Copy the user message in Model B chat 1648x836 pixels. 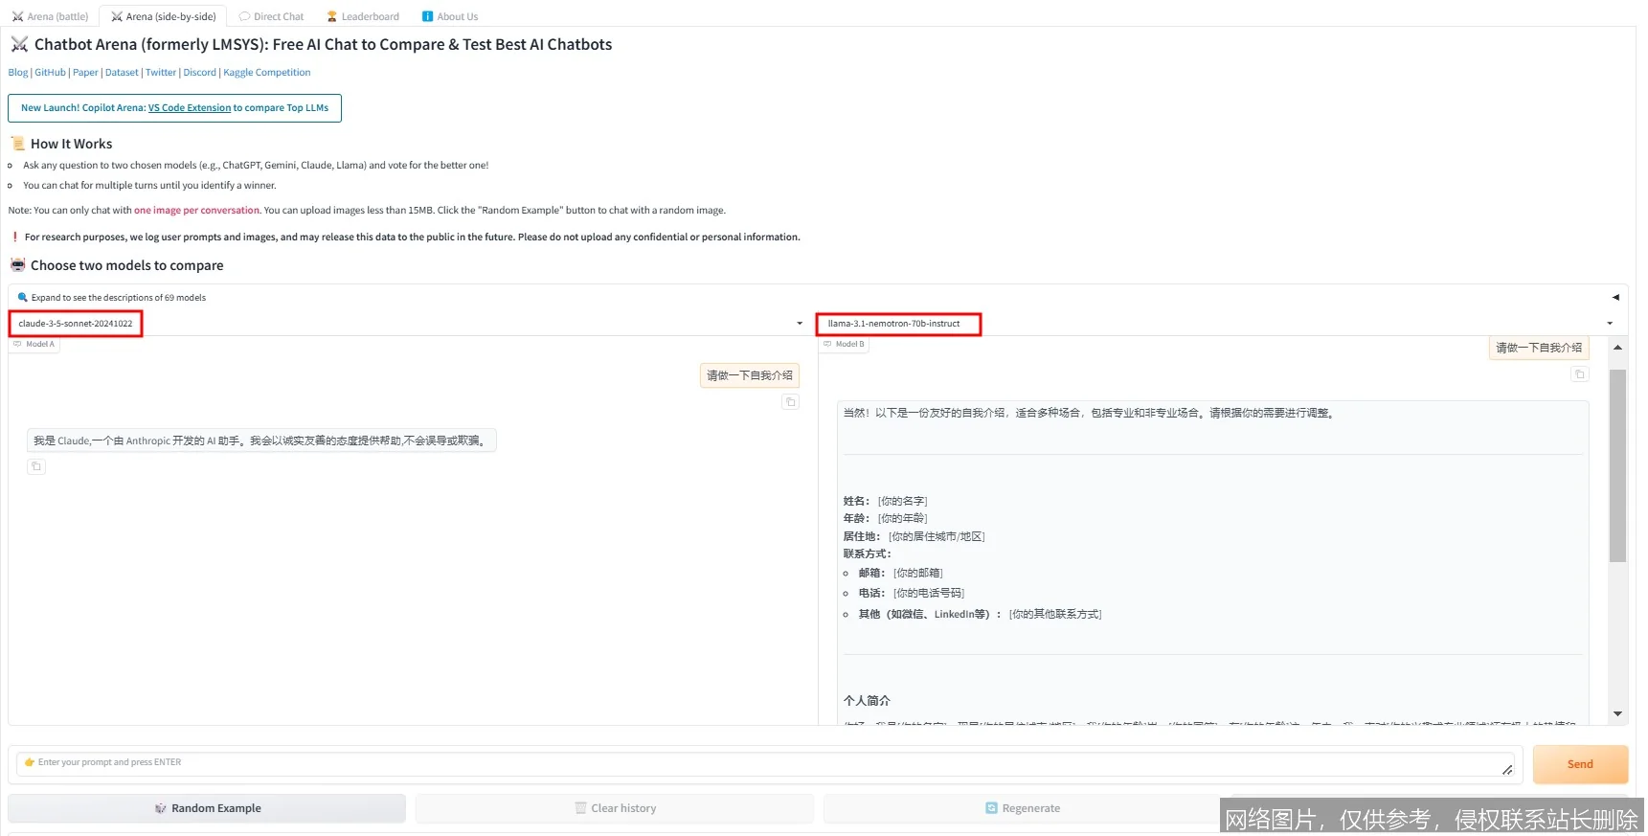1580,374
